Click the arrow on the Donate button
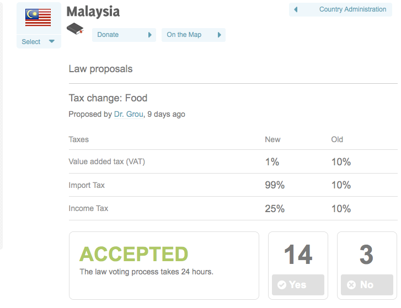401x308 pixels. point(149,35)
